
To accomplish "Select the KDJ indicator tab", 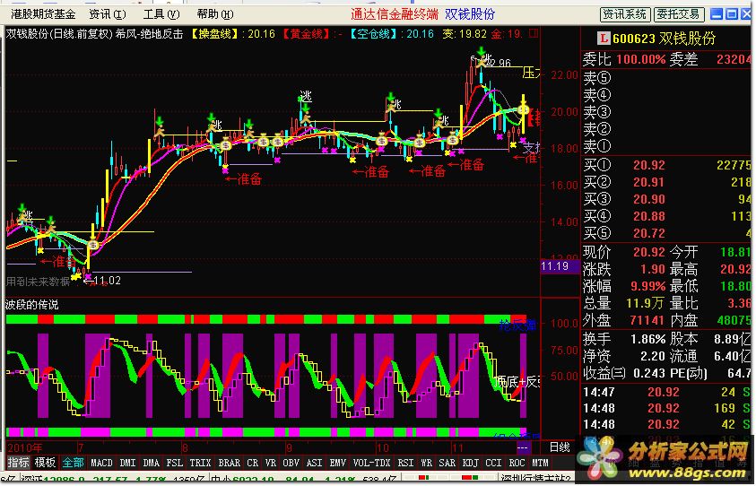I will tap(470, 463).
